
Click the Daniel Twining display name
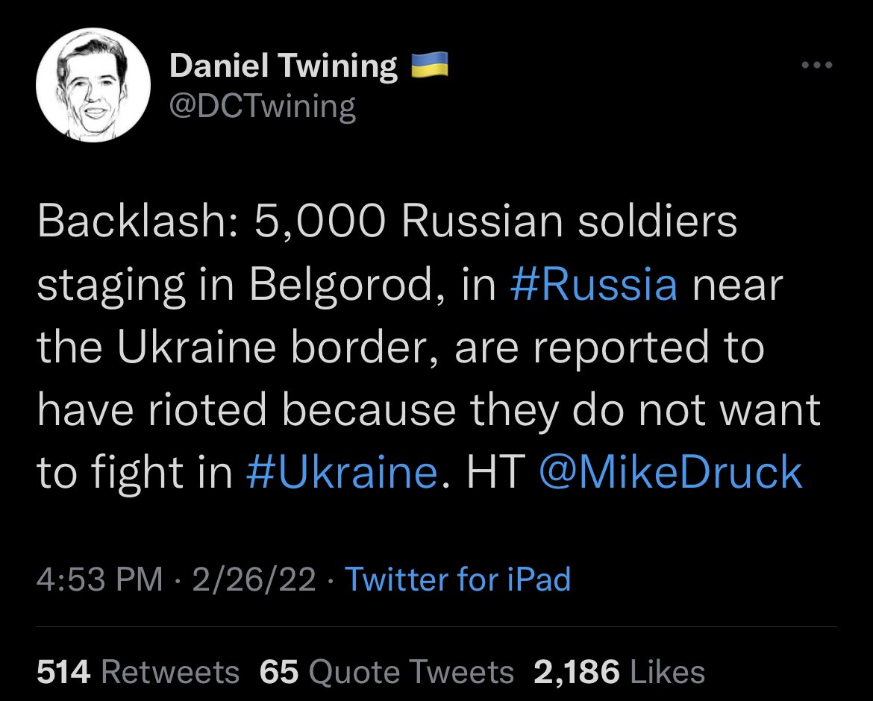click(284, 67)
